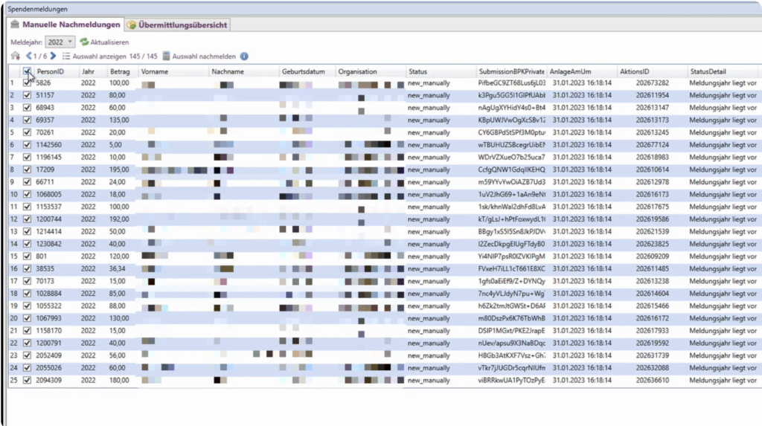Viewport: 762px width, 426px height.
Task: Click the home icon in the pagination toolbar
Action: click(16, 57)
